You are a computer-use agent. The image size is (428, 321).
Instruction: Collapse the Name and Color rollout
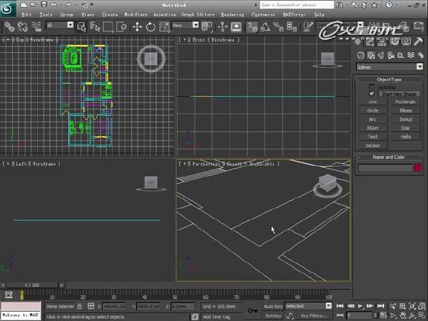point(389,157)
